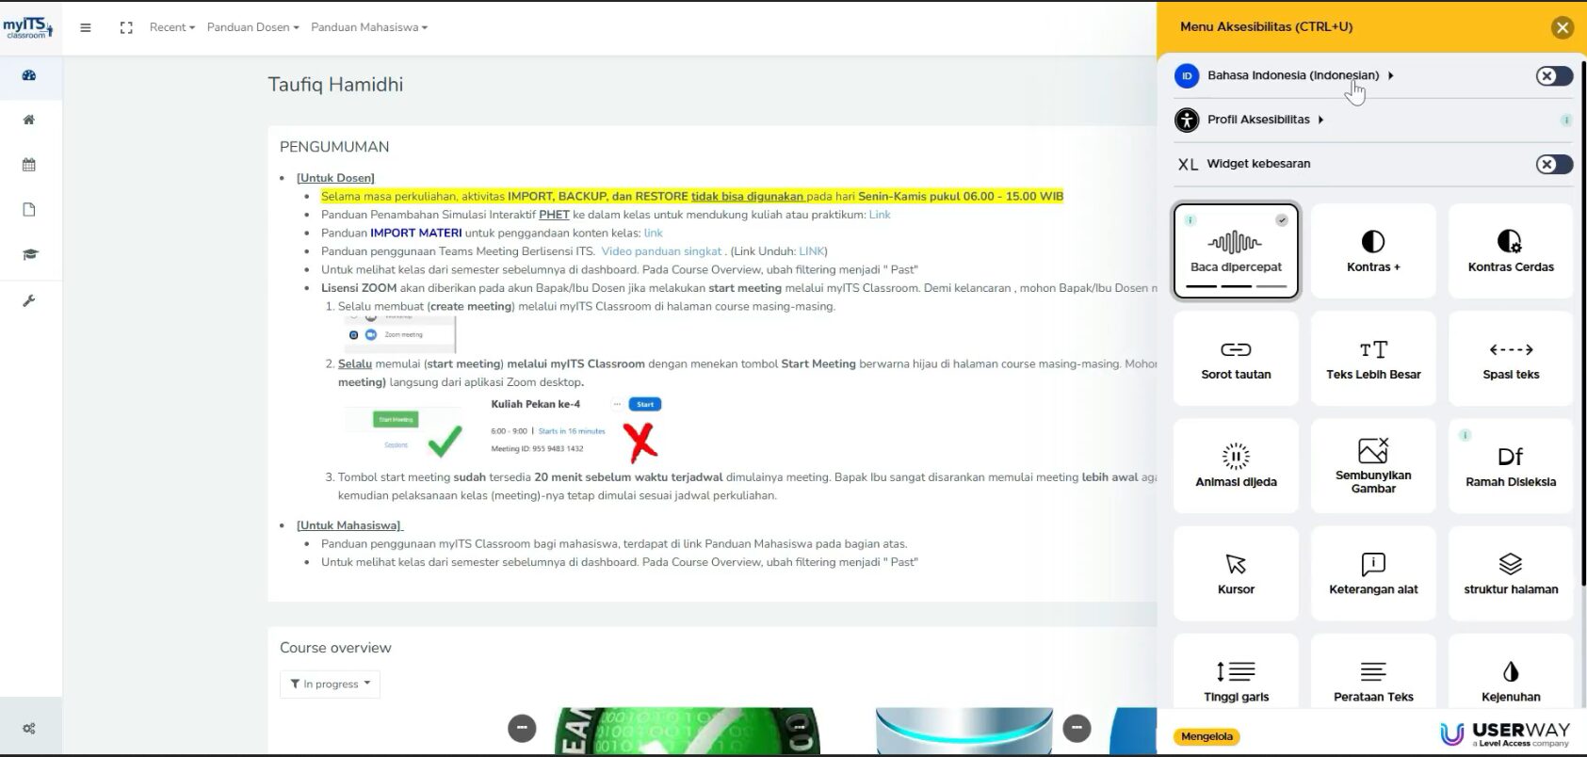Expand the Profil Aksesibilitas section
The image size is (1587, 757).
click(x=1265, y=120)
